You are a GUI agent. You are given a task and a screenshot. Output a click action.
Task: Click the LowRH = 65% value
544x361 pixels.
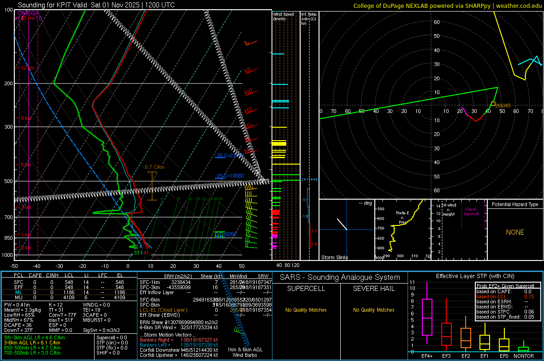coord(19,315)
